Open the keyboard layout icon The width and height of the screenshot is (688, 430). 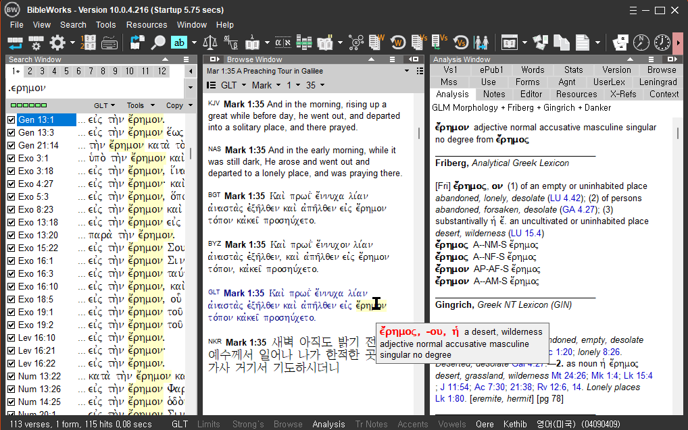[x=109, y=43]
